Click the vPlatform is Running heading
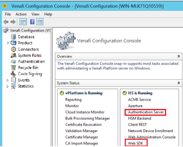Viewport: 183px width, 147px height. 84,93
